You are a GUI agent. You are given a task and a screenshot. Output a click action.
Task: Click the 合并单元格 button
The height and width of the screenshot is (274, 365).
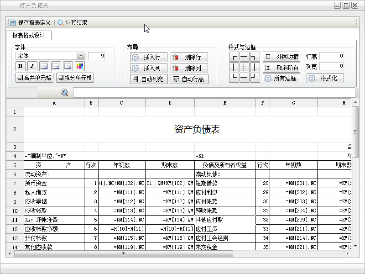point(34,78)
